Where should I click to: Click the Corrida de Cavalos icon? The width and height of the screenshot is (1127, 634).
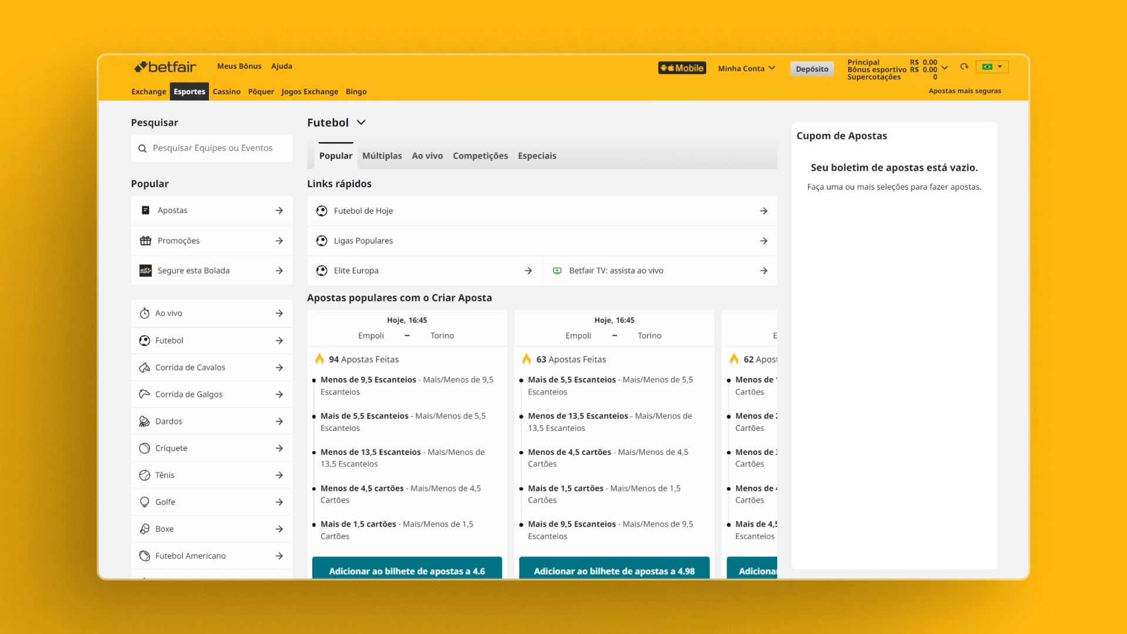tap(144, 367)
